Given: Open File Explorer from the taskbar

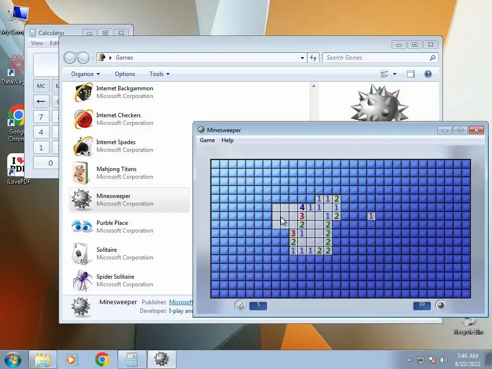Looking at the screenshot, I should coord(43,359).
